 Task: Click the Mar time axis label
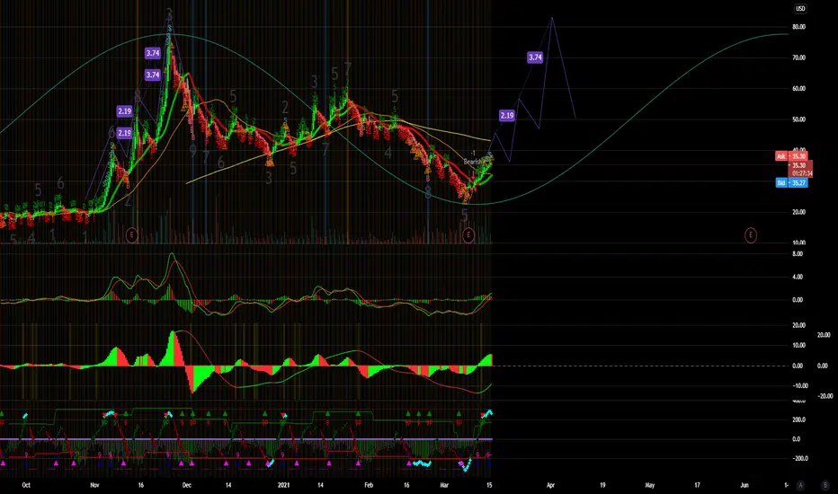click(x=443, y=485)
